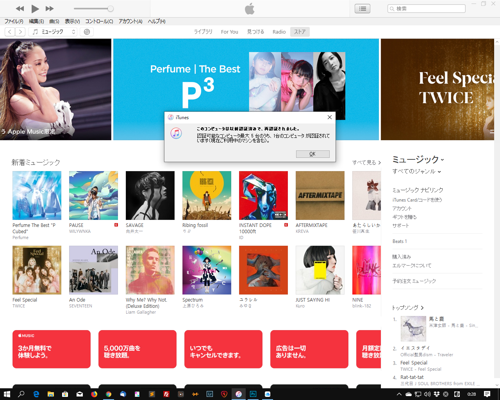The height and width of the screenshot is (400, 500).
Task: Open the コントロール(C) menu
Action: [99, 21]
